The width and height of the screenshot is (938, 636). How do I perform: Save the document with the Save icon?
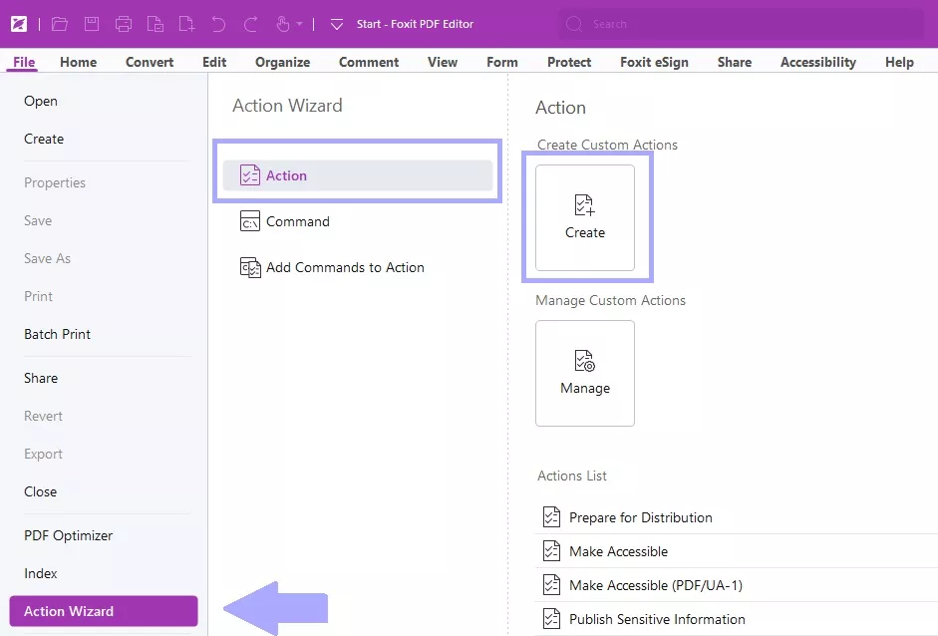[x=91, y=24]
